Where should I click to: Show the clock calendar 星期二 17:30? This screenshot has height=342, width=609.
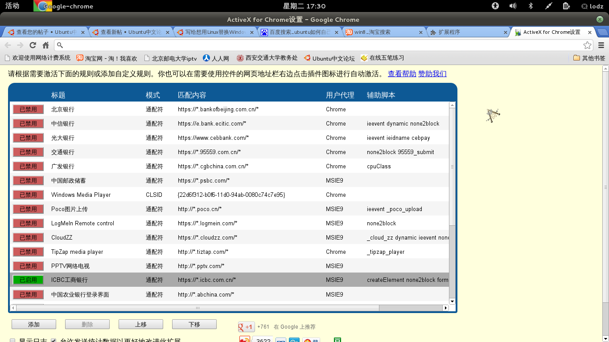click(x=304, y=6)
